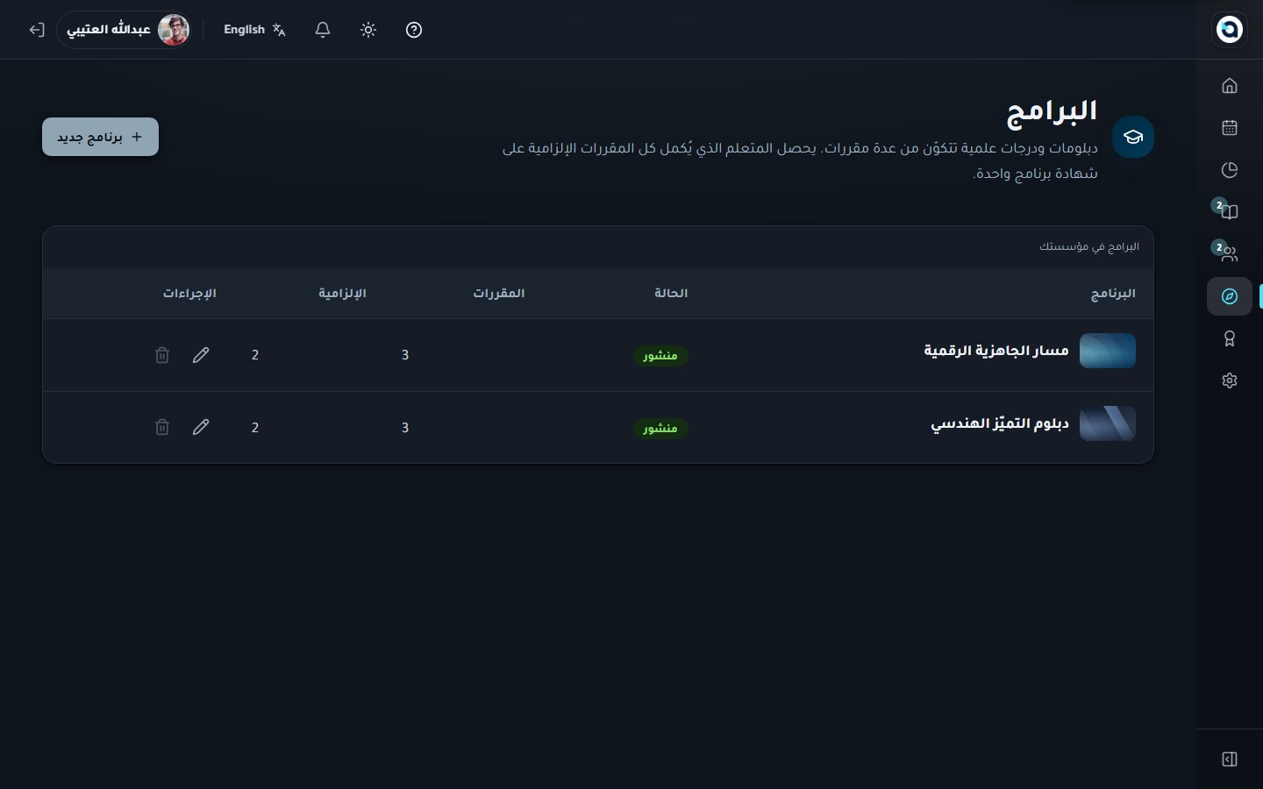Select the compass programs icon in sidebar
1263x789 pixels.
[1230, 296]
